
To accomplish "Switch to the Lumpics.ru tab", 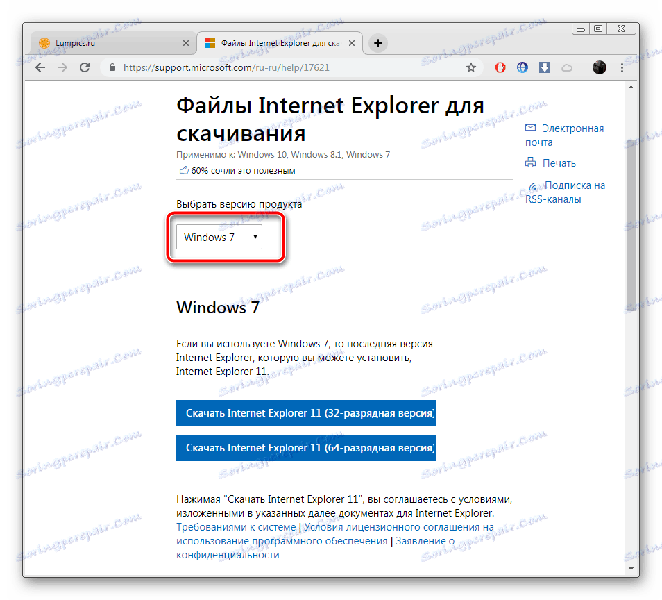I will [x=114, y=43].
